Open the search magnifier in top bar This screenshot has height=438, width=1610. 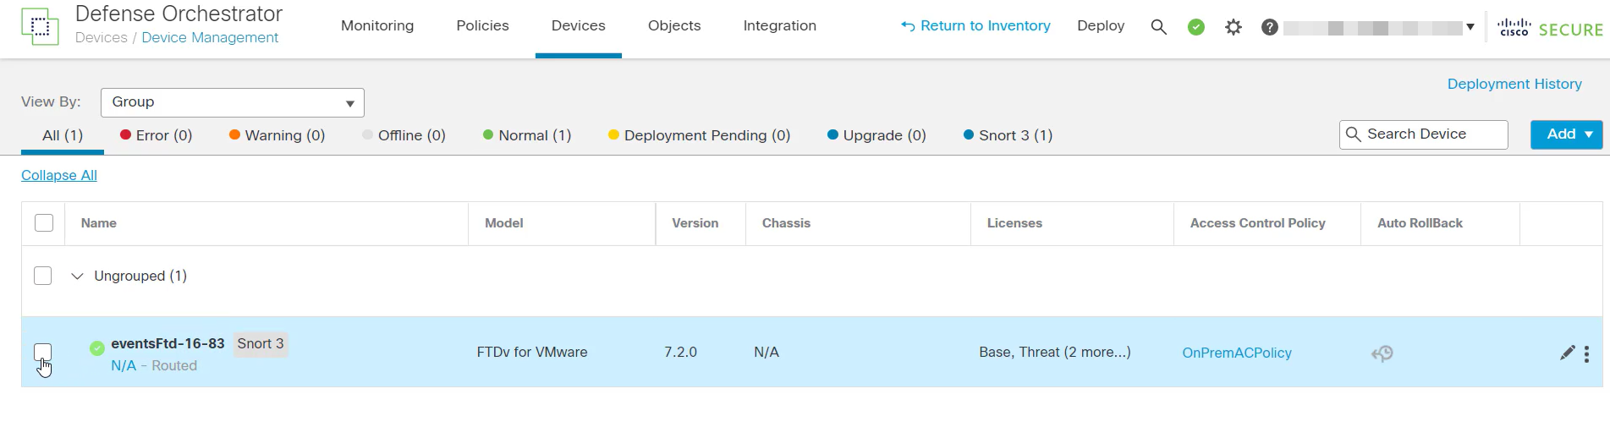pos(1158,27)
